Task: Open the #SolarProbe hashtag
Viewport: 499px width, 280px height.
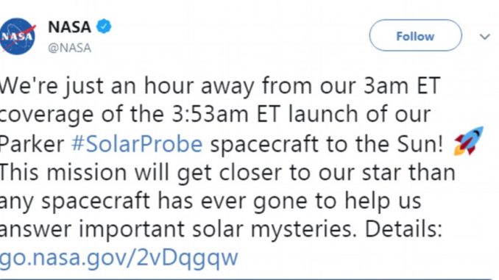Action: [137, 144]
